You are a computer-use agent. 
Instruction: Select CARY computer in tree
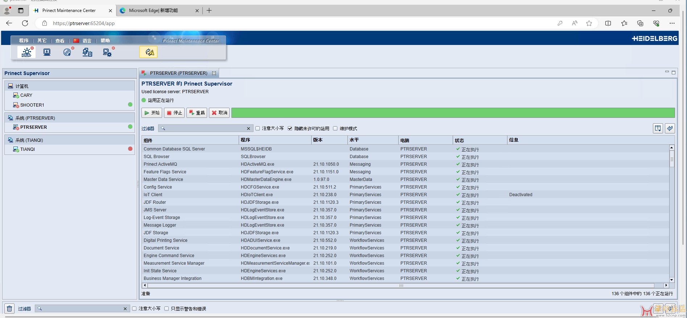point(26,95)
